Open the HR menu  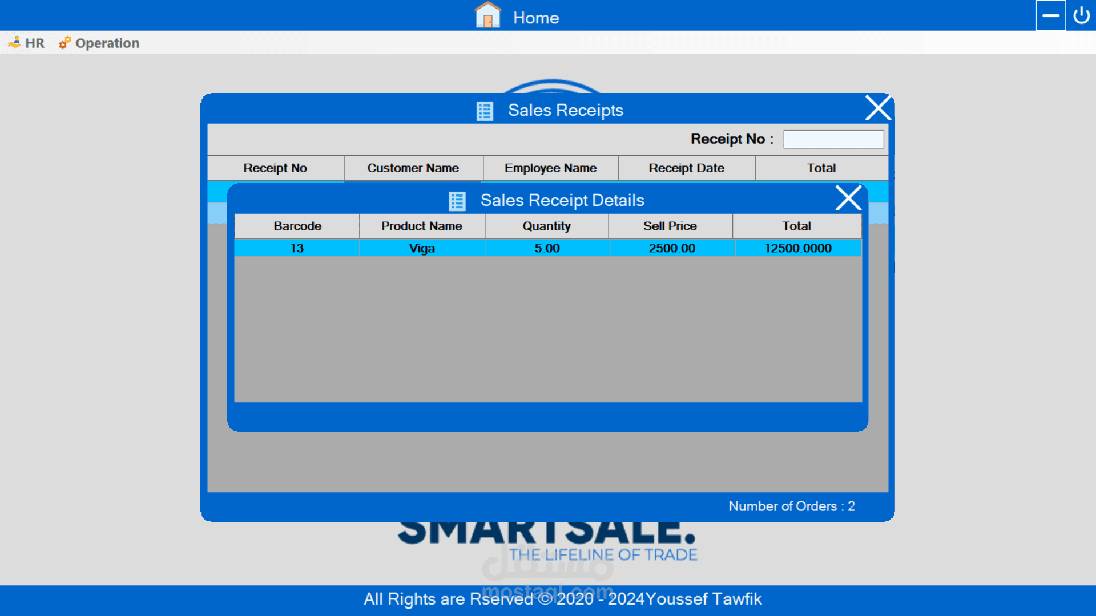pyautogui.click(x=27, y=43)
